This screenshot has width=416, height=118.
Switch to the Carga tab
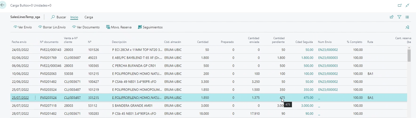pyautogui.click(x=89, y=17)
